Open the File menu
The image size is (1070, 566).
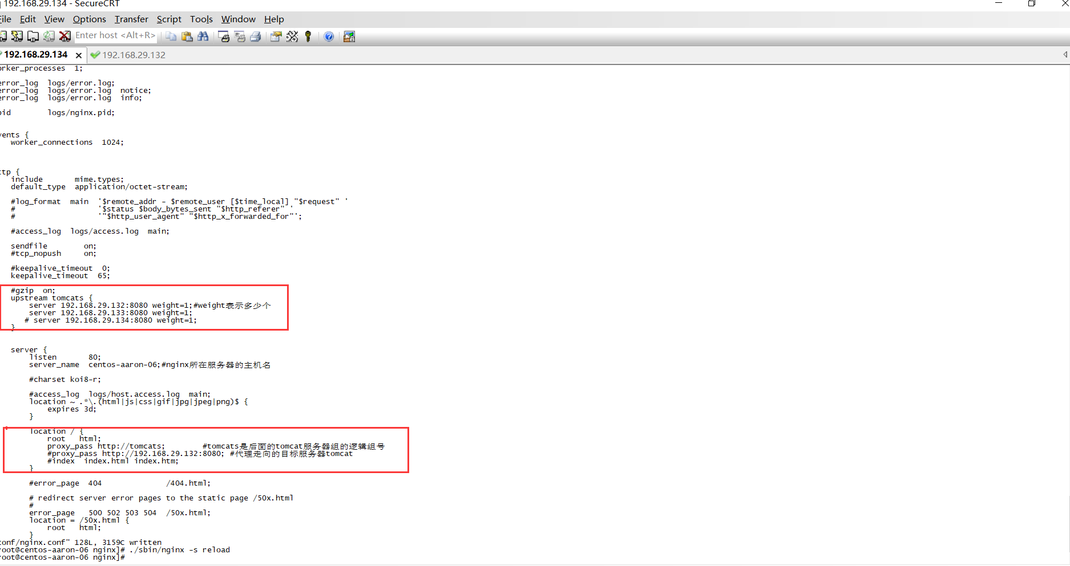click(6, 19)
